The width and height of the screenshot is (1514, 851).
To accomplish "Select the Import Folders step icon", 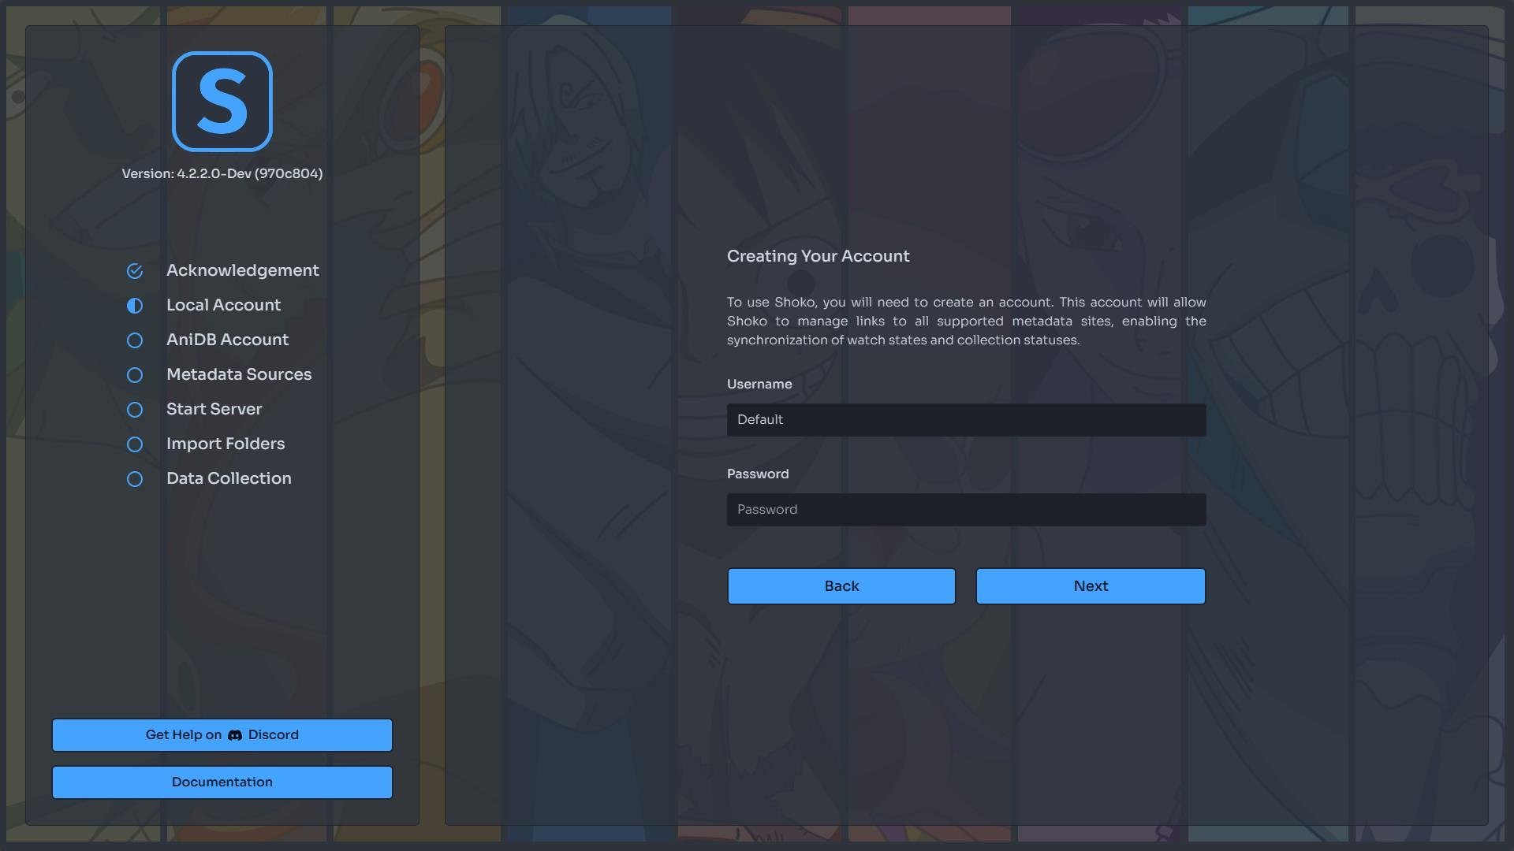I will [x=133, y=444].
